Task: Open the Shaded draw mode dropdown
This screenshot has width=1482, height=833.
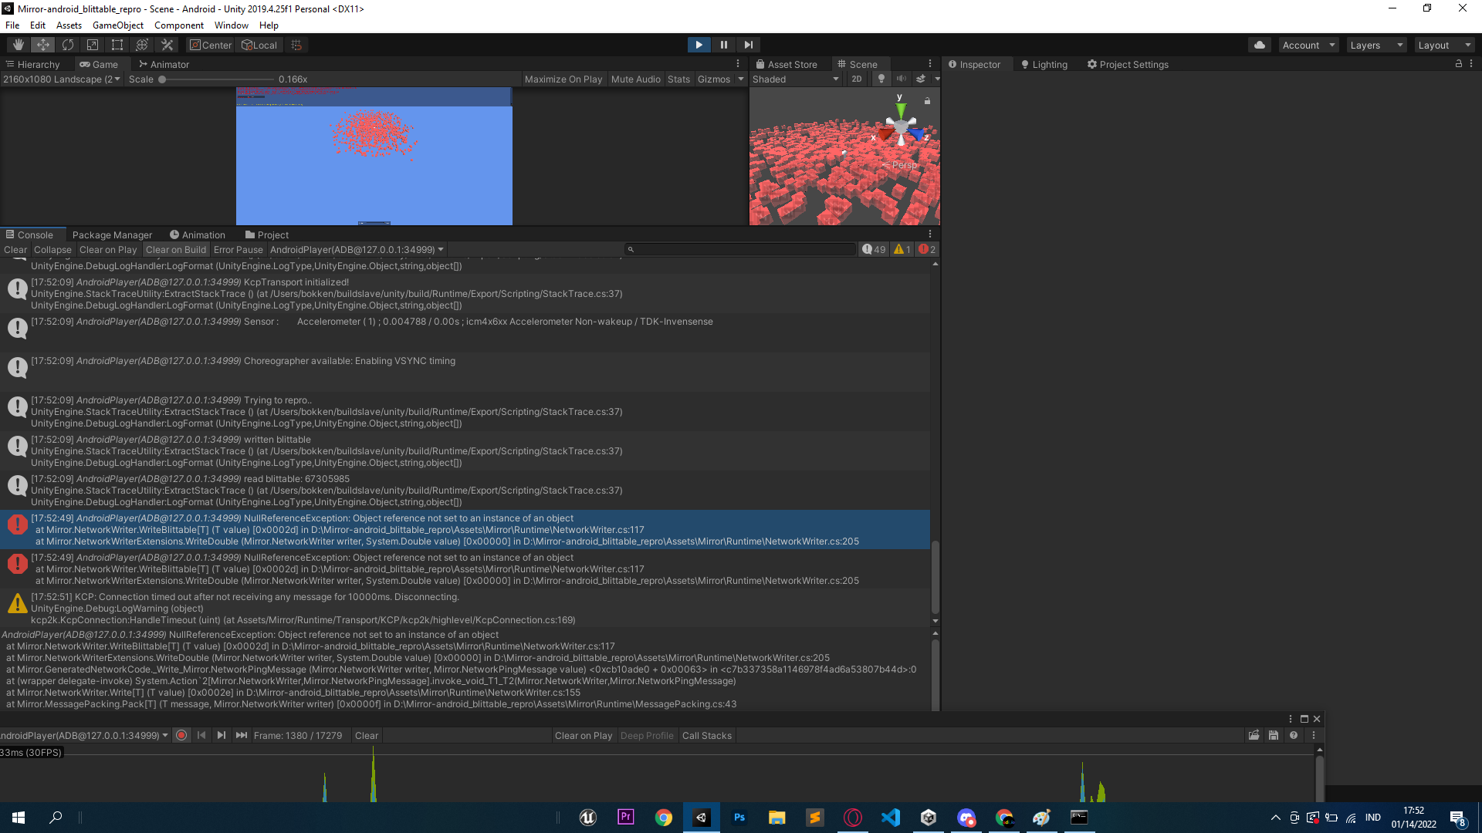Action: pyautogui.click(x=795, y=79)
